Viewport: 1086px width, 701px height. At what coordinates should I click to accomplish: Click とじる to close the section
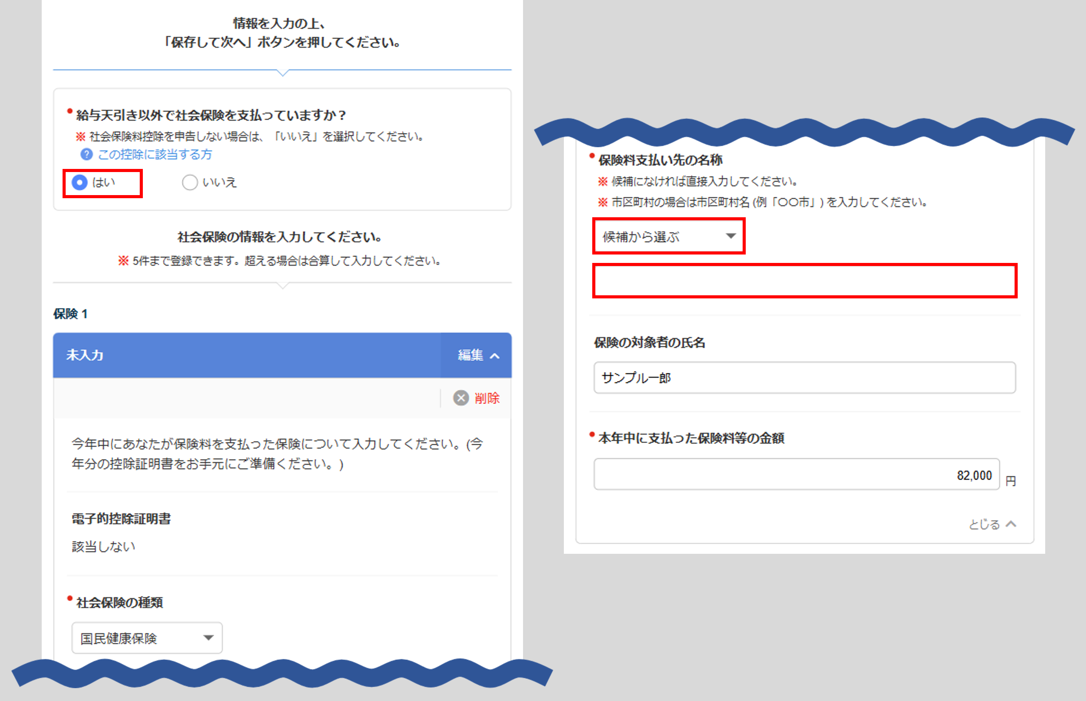click(x=984, y=525)
